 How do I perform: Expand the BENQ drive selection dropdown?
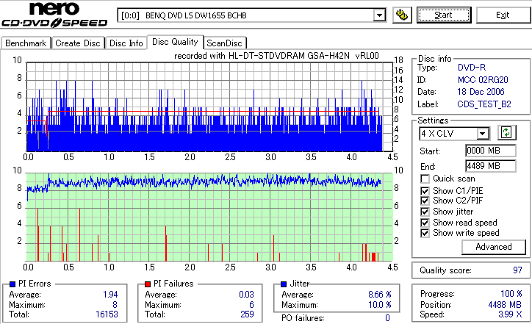pos(379,15)
